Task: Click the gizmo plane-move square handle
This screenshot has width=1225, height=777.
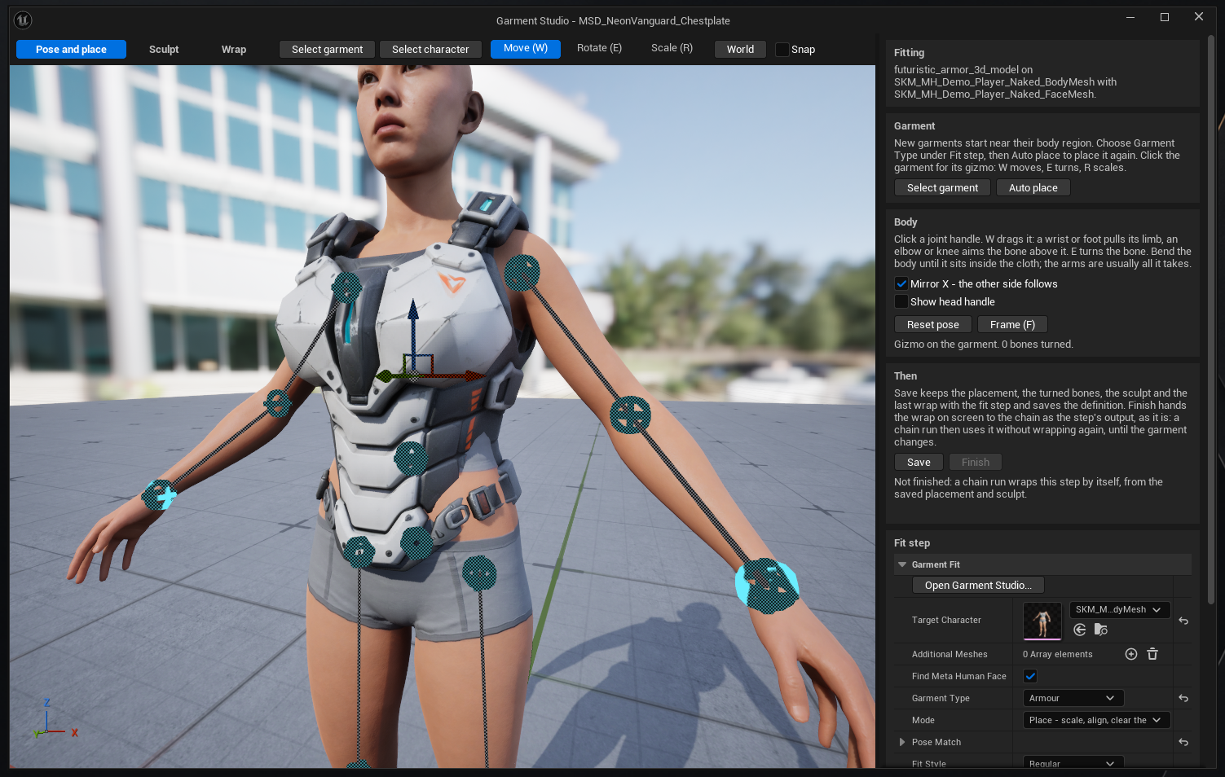Action: click(418, 364)
